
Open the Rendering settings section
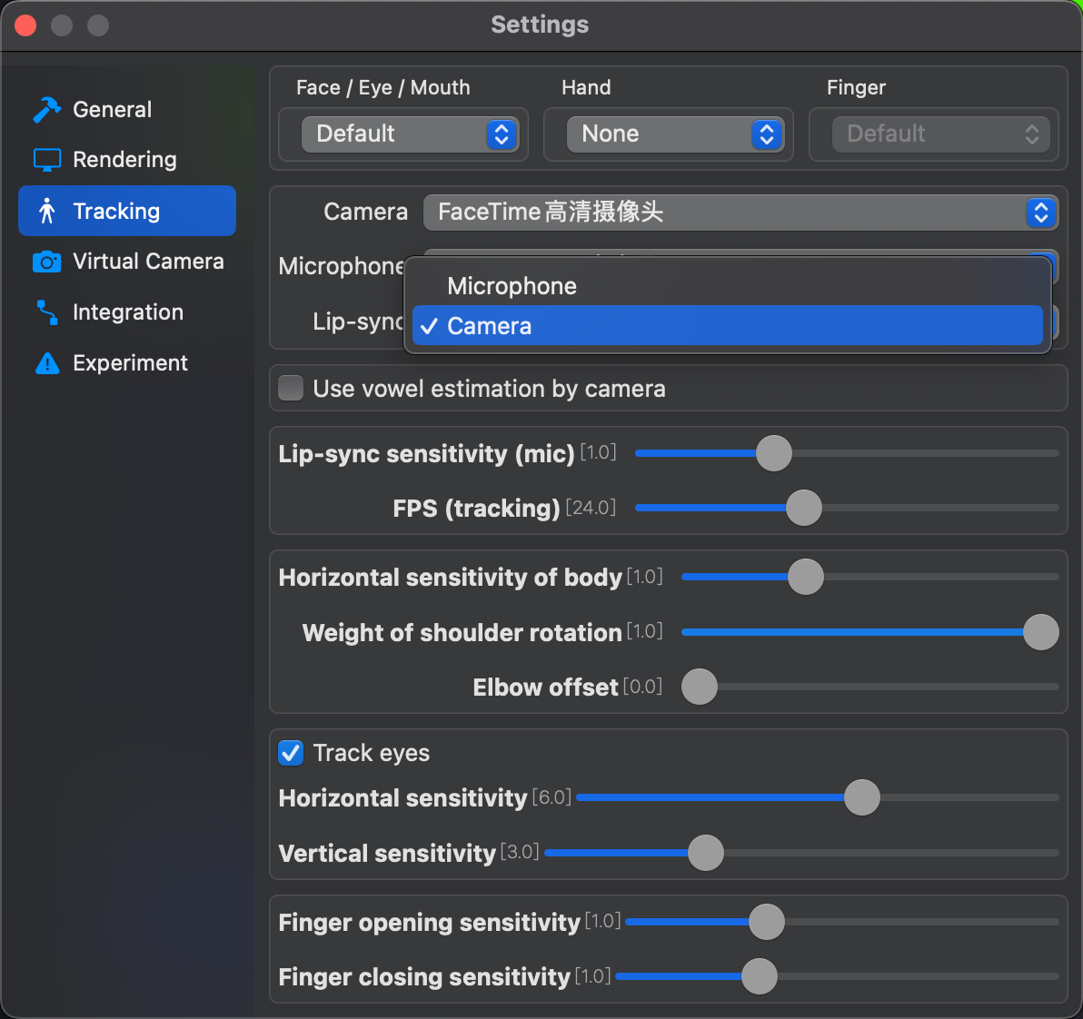click(x=124, y=160)
